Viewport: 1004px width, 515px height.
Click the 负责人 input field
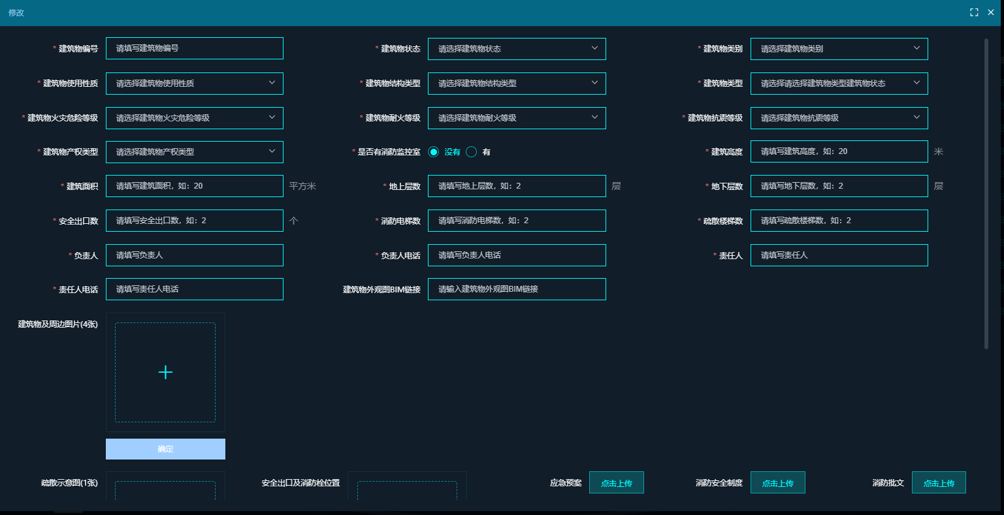pyautogui.click(x=194, y=255)
